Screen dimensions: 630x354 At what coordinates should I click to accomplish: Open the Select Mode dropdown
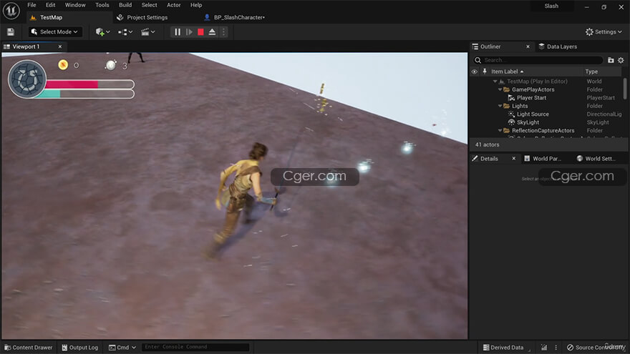(55, 31)
